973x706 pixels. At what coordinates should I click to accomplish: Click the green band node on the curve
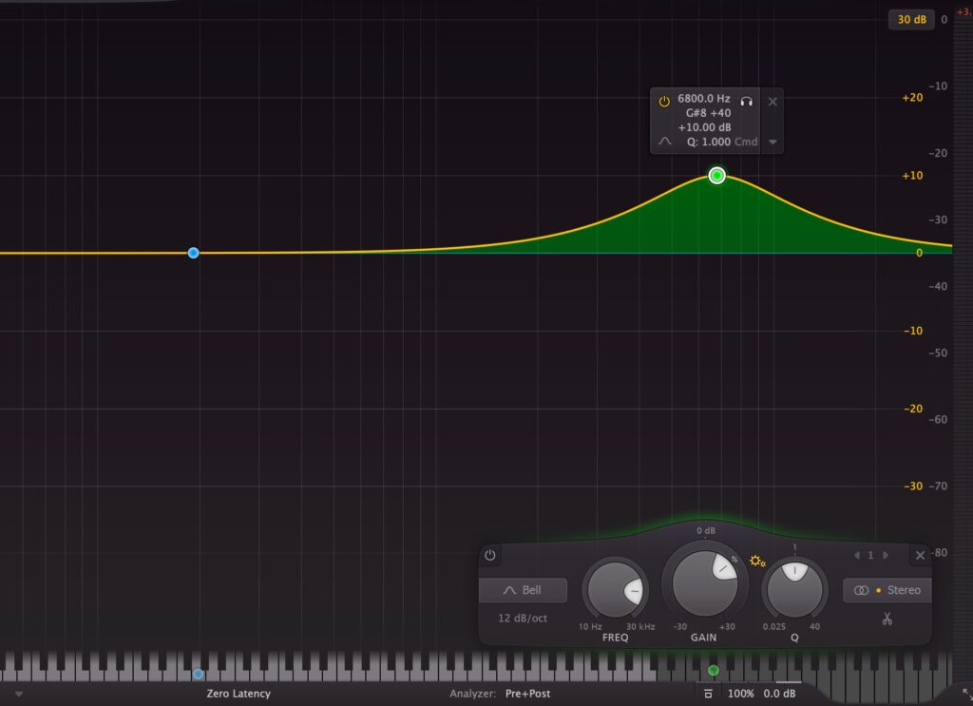click(717, 175)
